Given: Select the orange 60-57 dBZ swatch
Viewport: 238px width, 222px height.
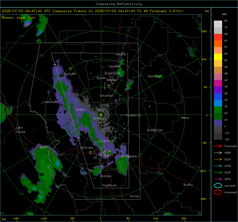Looking at the screenshot, I should pos(218,44).
